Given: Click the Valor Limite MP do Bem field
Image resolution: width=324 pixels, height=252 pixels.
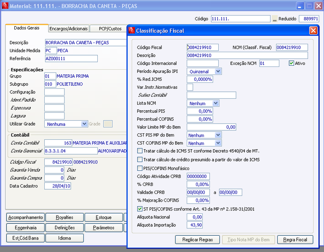Looking at the screenshot, I should pos(212,127).
